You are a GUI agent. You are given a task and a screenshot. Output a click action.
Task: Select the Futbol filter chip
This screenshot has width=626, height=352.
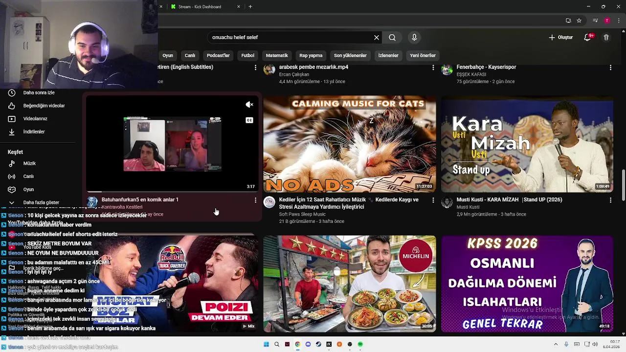(x=248, y=55)
